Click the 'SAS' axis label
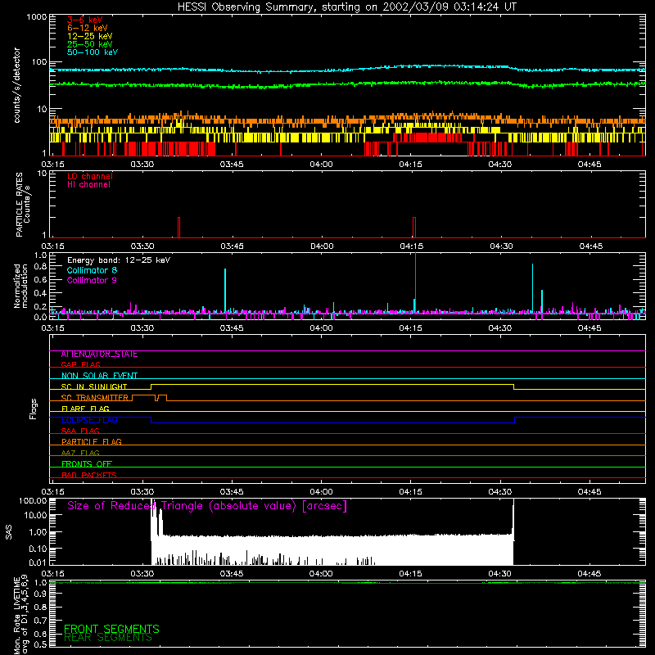Screen dimensions: 655x655 tap(9, 532)
